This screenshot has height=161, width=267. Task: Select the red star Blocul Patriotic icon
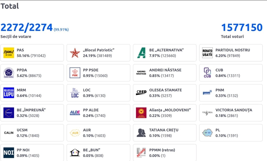click(x=75, y=53)
